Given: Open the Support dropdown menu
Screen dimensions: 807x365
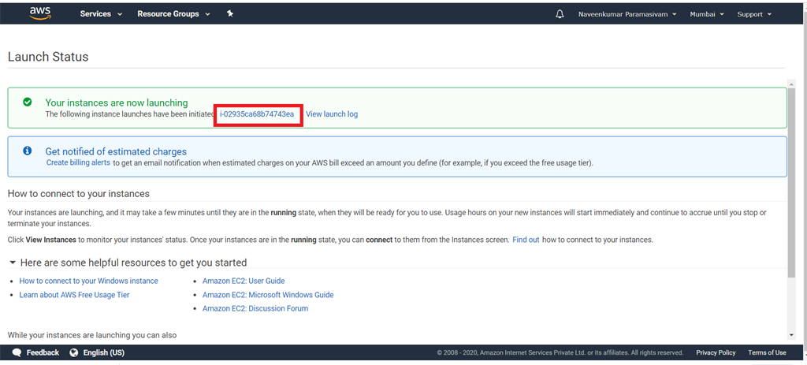Looking at the screenshot, I should (x=754, y=14).
